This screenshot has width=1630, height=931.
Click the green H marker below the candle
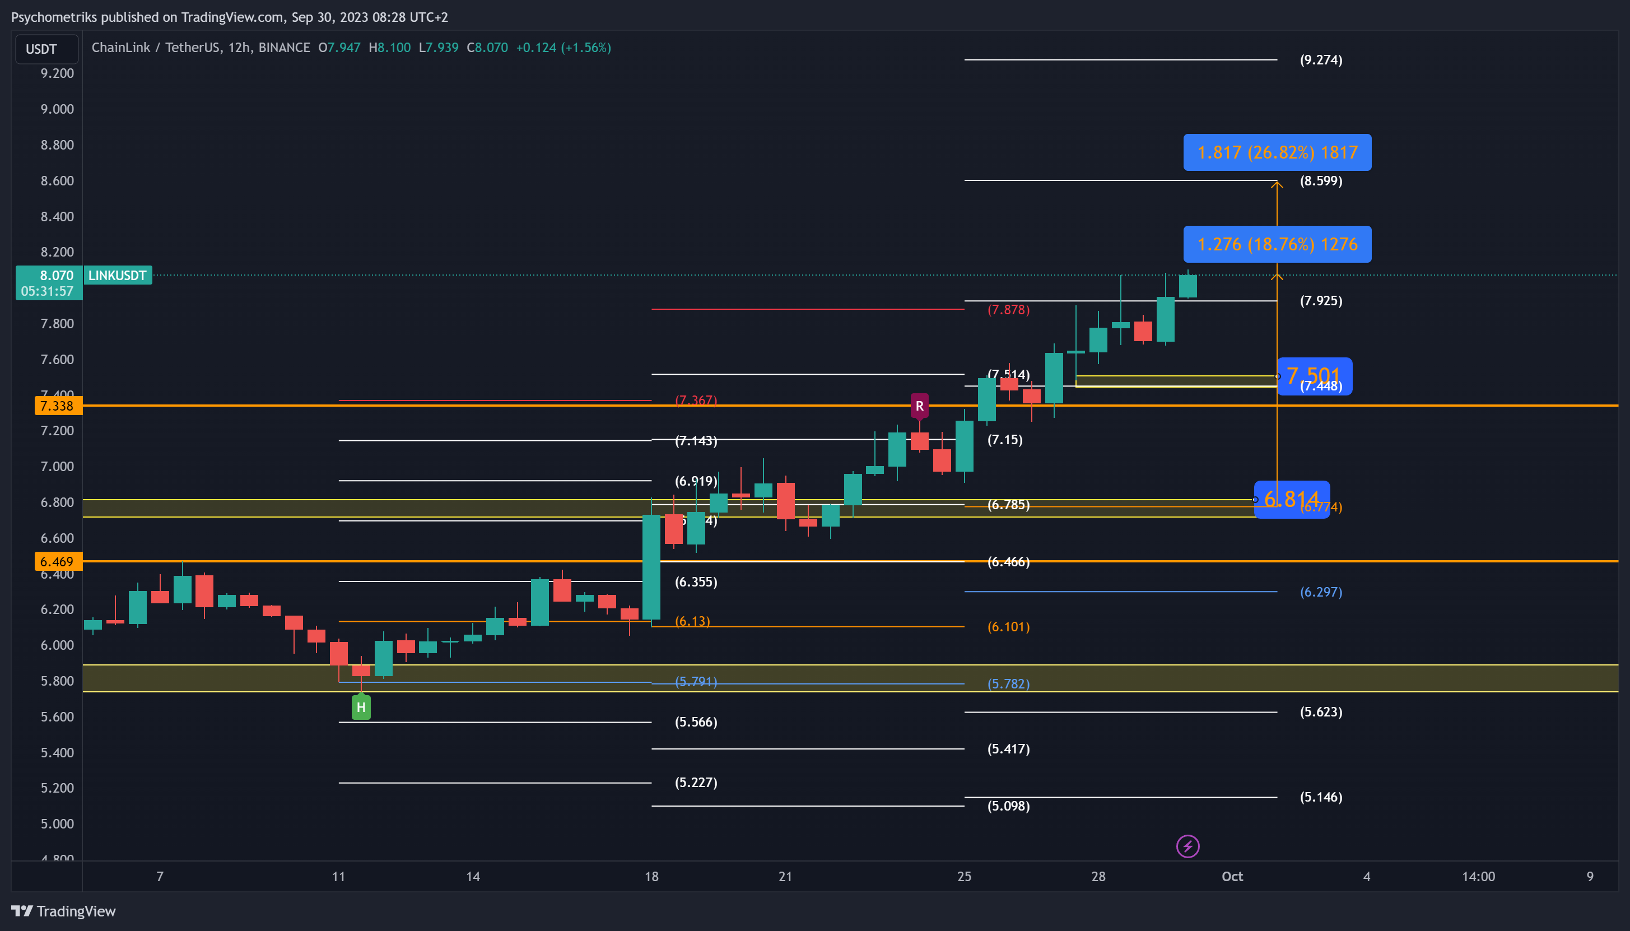click(x=361, y=707)
